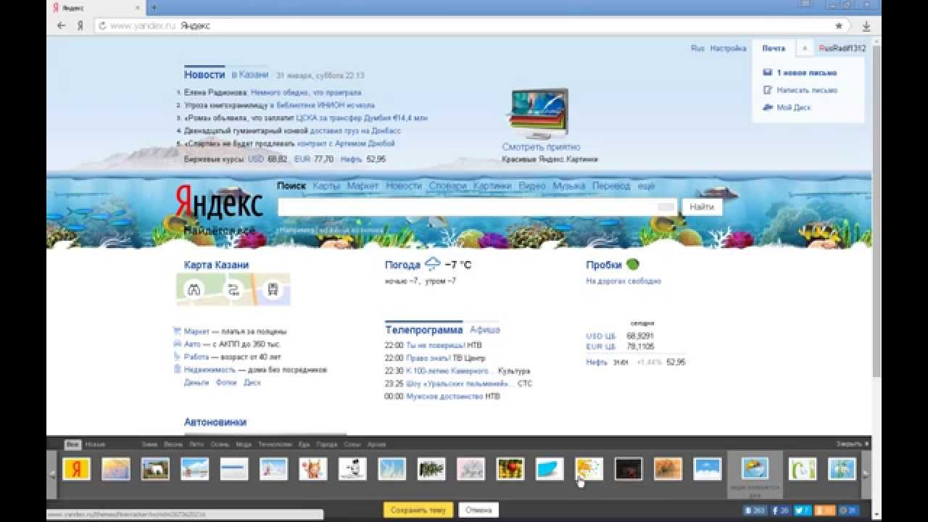Viewport: 928px width, 522px height.
Task: Open the bus transport icon on Kazan map
Action: click(x=273, y=290)
